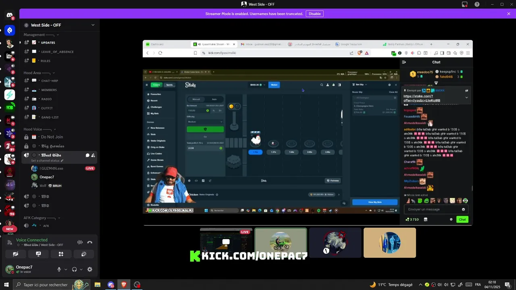Open taskbar weather widget 11°C
516x290 pixels.
pyautogui.click(x=391, y=285)
